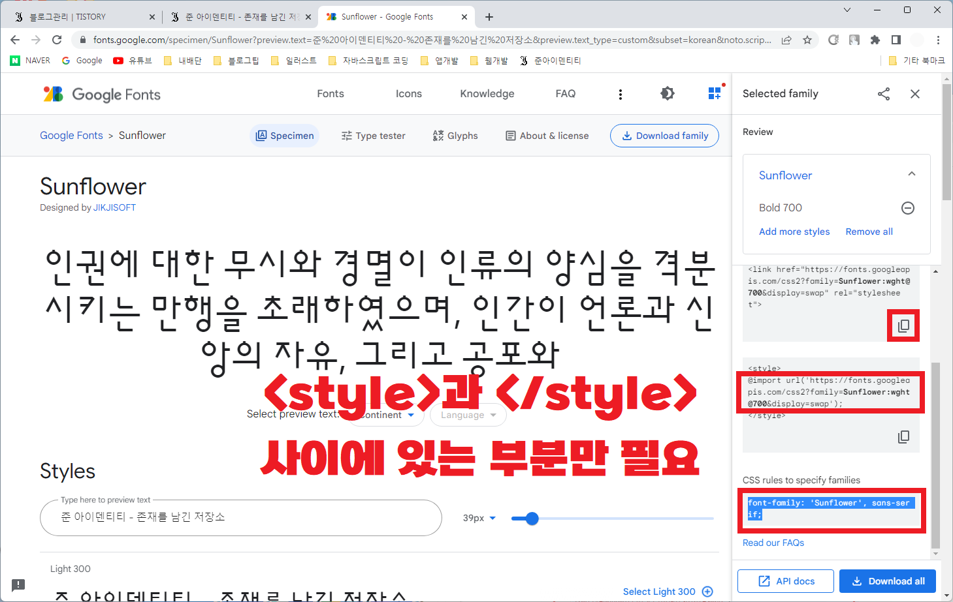Open Knowledge in top navigation
953x602 pixels.
click(x=487, y=94)
